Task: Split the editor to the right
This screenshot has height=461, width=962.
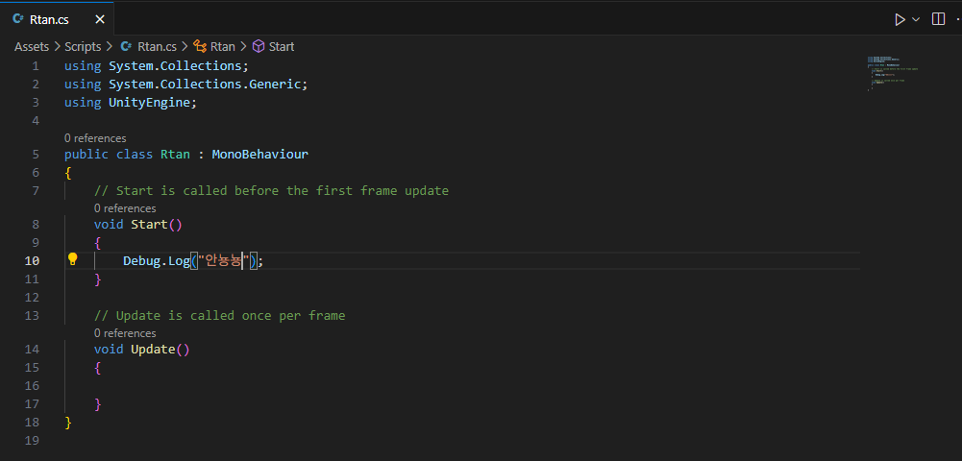Action: (x=938, y=19)
